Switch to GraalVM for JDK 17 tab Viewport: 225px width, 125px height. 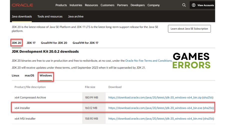(x=85, y=43)
